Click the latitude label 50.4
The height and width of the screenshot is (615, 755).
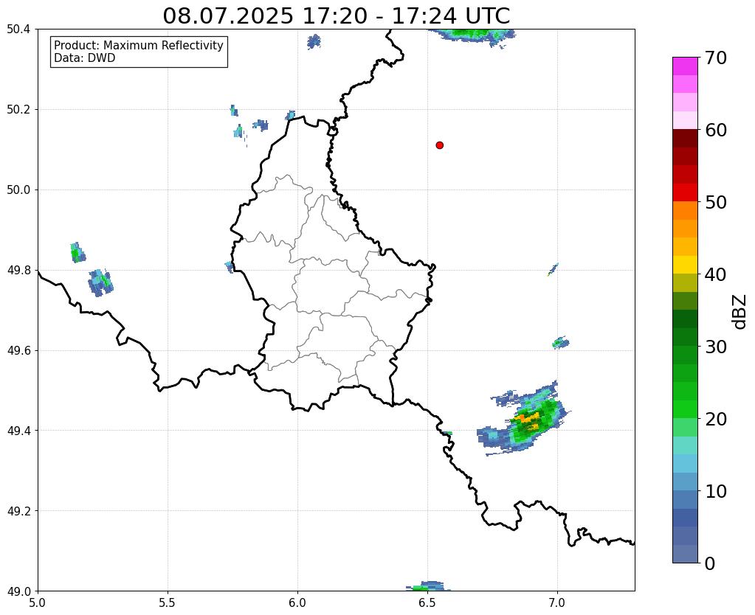pos(18,29)
